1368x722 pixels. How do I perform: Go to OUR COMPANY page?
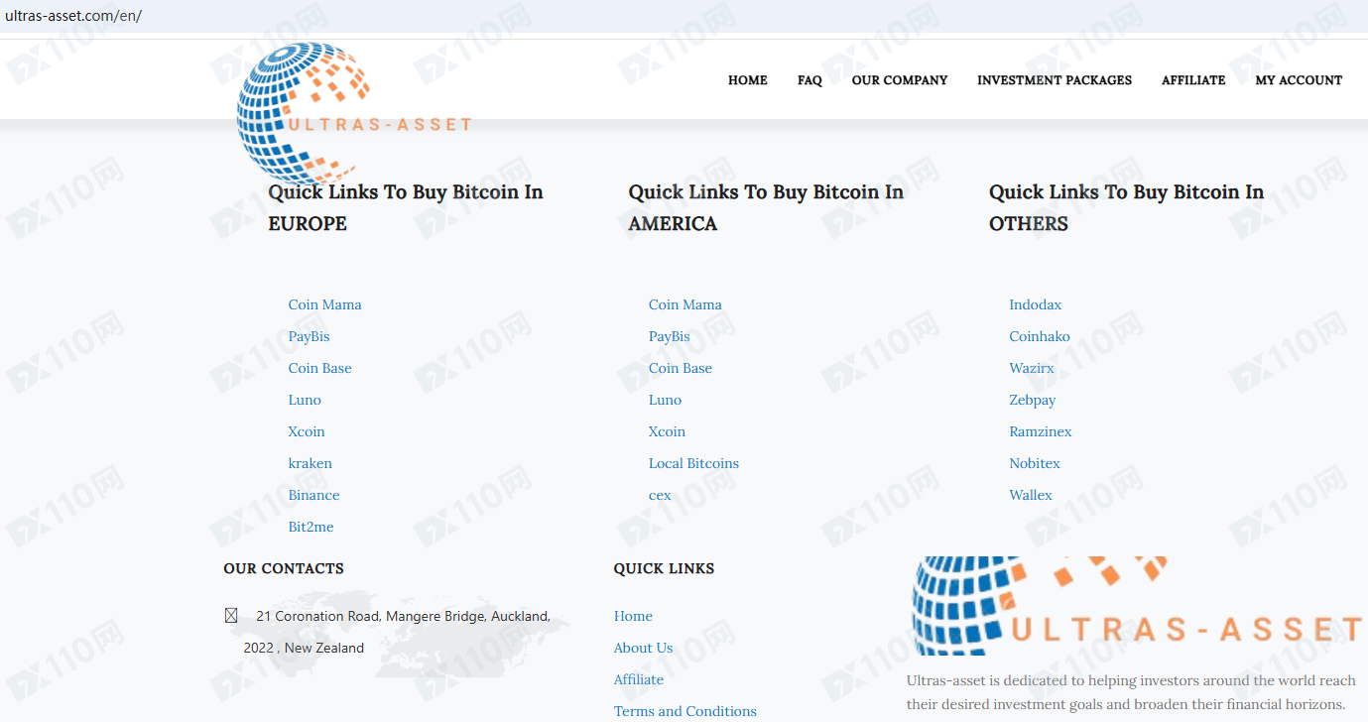click(x=899, y=80)
